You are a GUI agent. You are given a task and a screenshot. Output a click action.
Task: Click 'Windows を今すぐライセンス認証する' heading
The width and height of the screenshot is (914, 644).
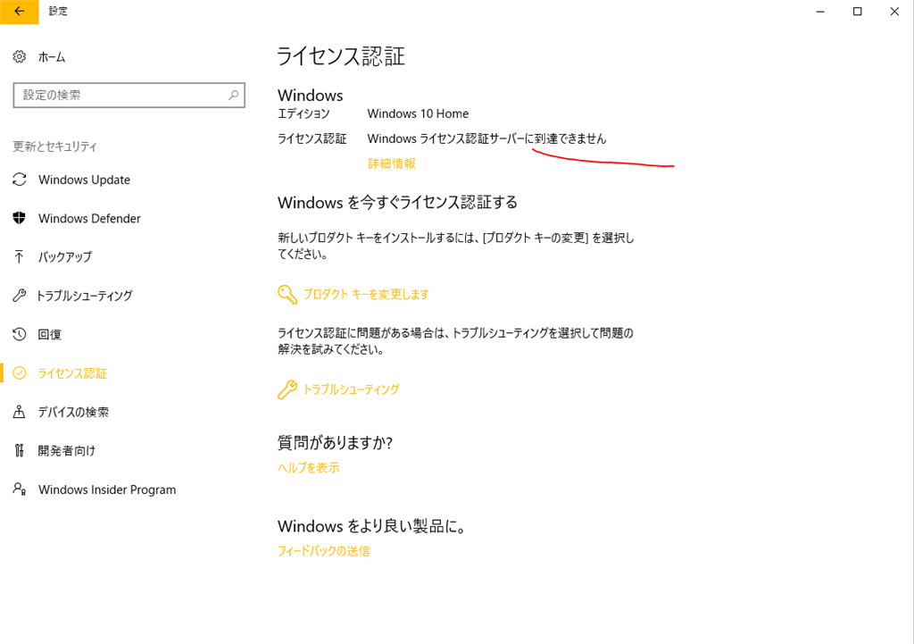click(x=397, y=203)
